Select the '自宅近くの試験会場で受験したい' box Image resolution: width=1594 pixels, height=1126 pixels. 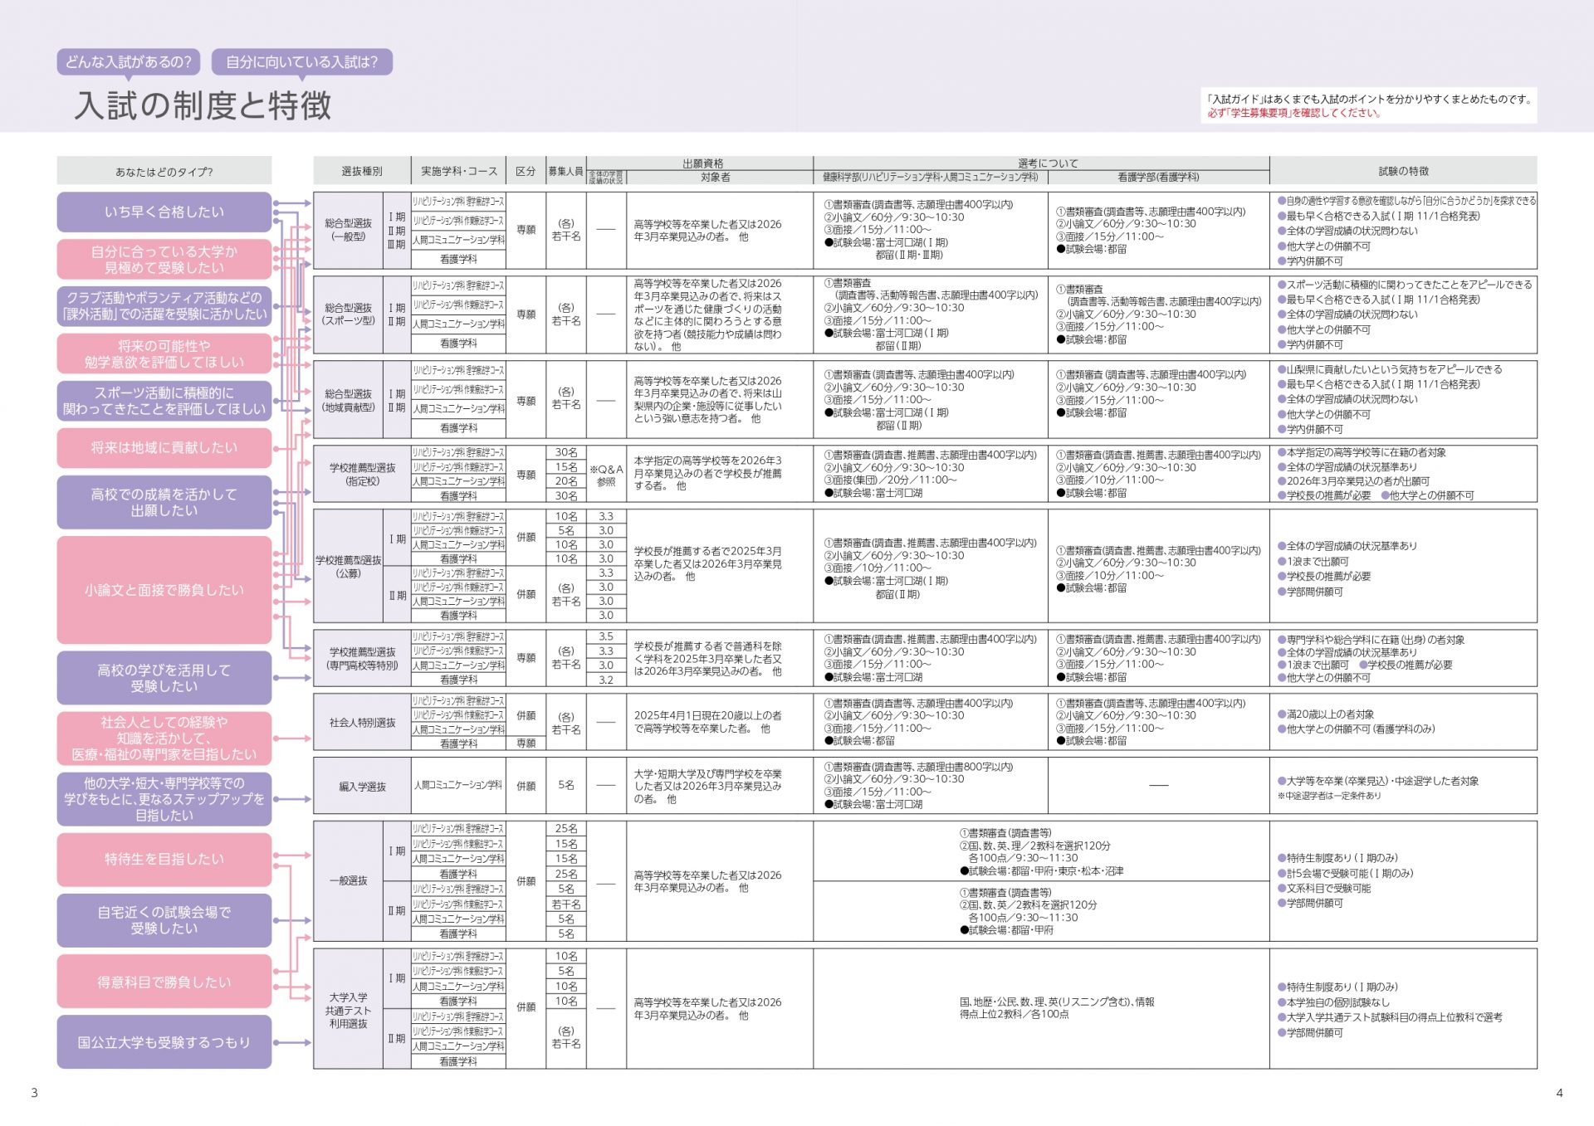164,920
